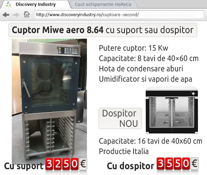Click the Dospitor NOU button
Viewport: 207px width, 175px height.
pyautogui.click(x=120, y=119)
